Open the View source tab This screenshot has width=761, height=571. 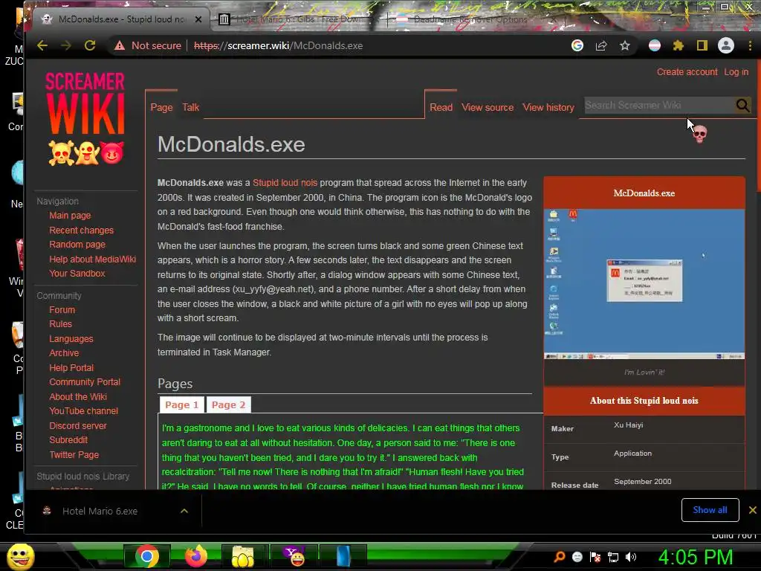pyautogui.click(x=488, y=107)
